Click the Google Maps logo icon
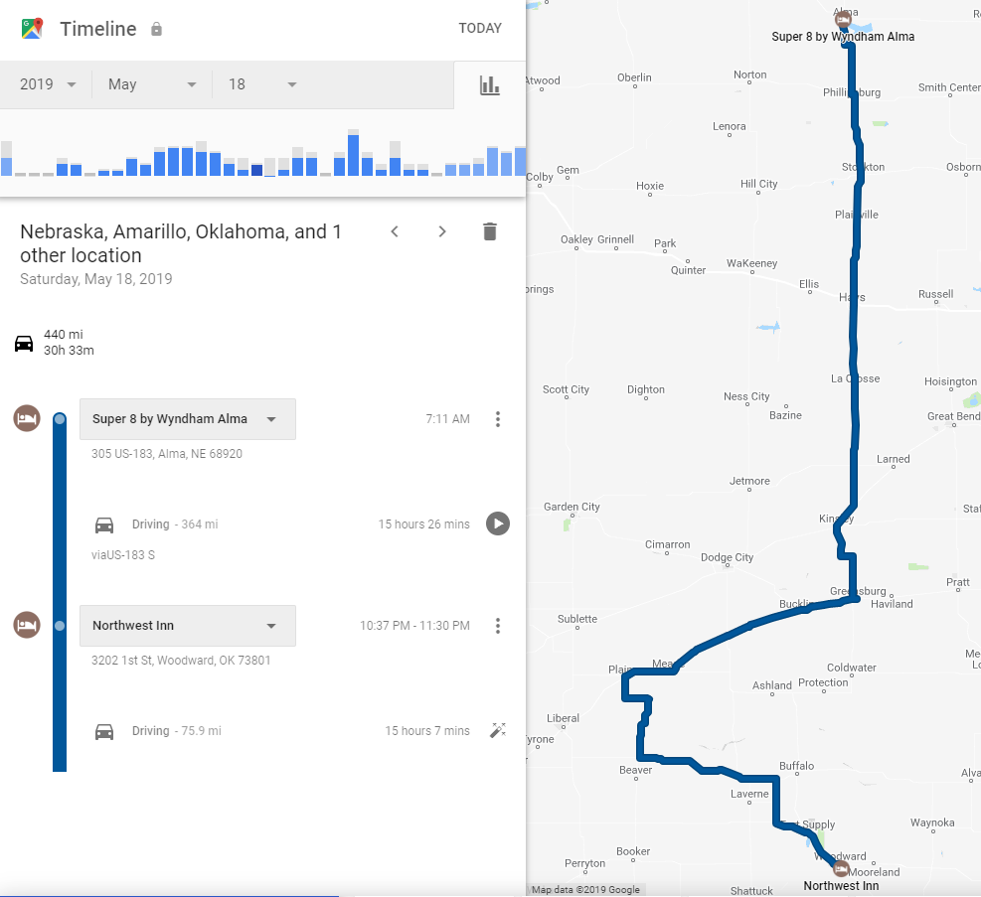This screenshot has height=897, width=981. 32,29
